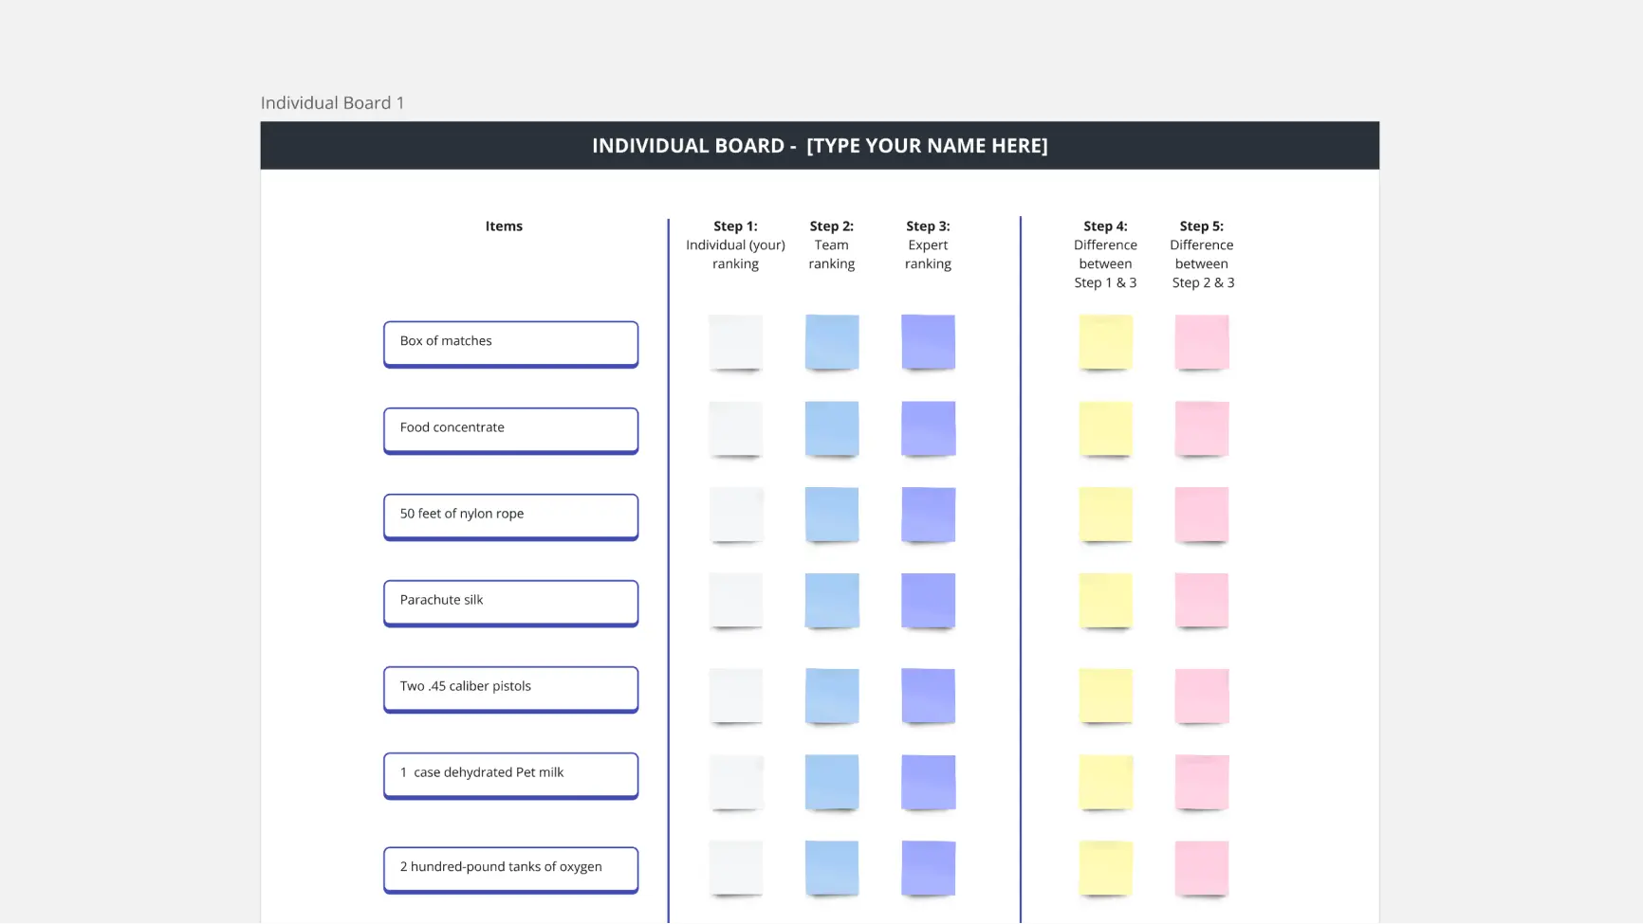Select purple sticky note for Parachute silk
Image resolution: width=1643 pixels, height=924 pixels.
click(x=928, y=601)
